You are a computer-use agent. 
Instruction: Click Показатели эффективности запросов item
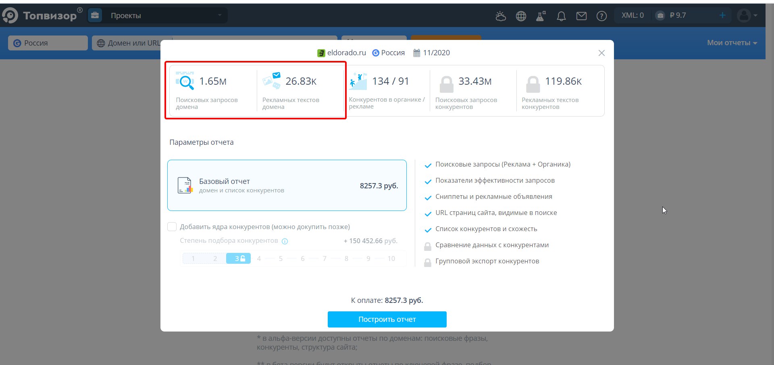click(495, 180)
